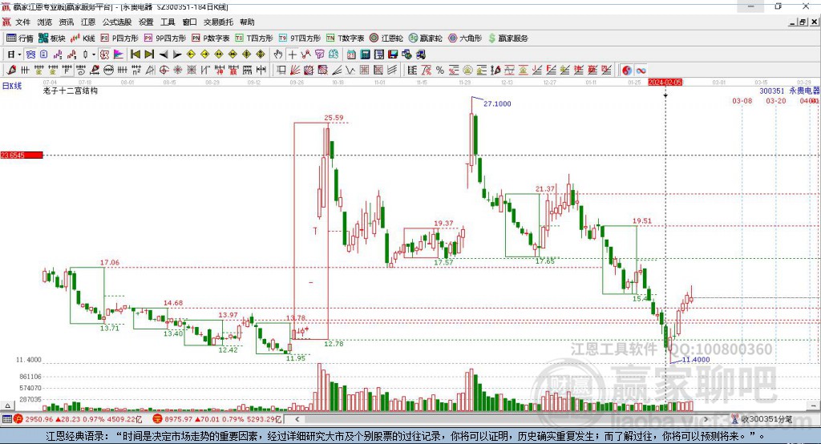The height and width of the screenshot is (444, 821).
Task: Select the hand pan tool
Action: click(x=278, y=54)
